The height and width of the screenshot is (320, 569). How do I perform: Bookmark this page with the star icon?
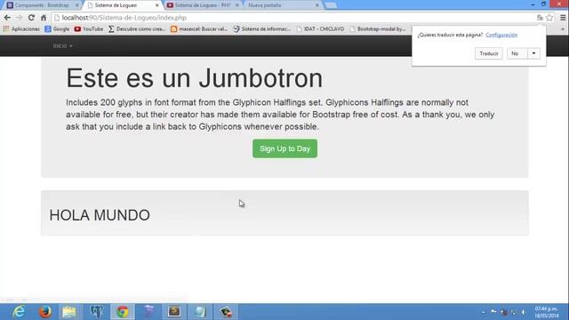tap(549, 18)
